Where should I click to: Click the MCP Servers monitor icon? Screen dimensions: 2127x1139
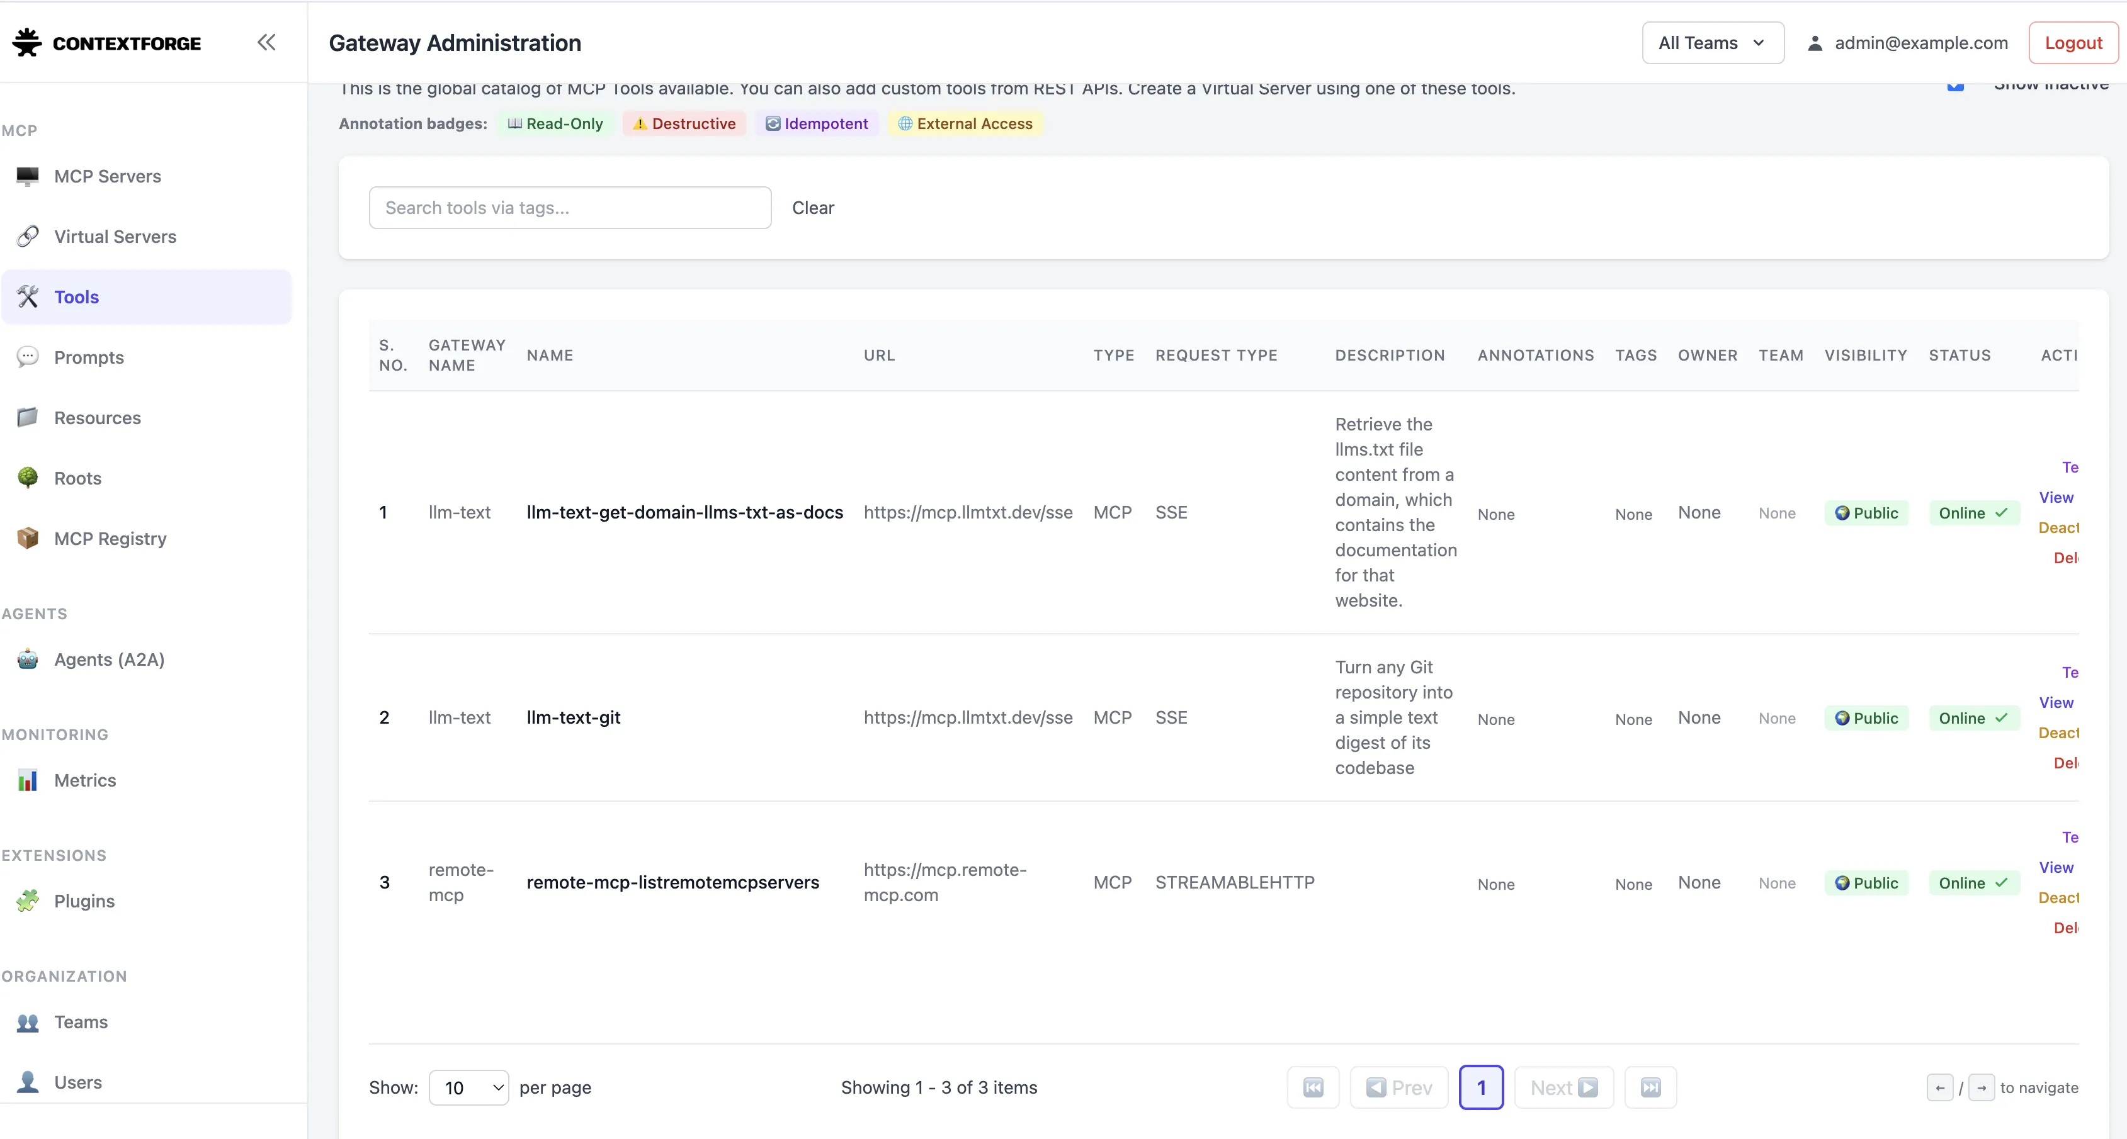point(27,176)
